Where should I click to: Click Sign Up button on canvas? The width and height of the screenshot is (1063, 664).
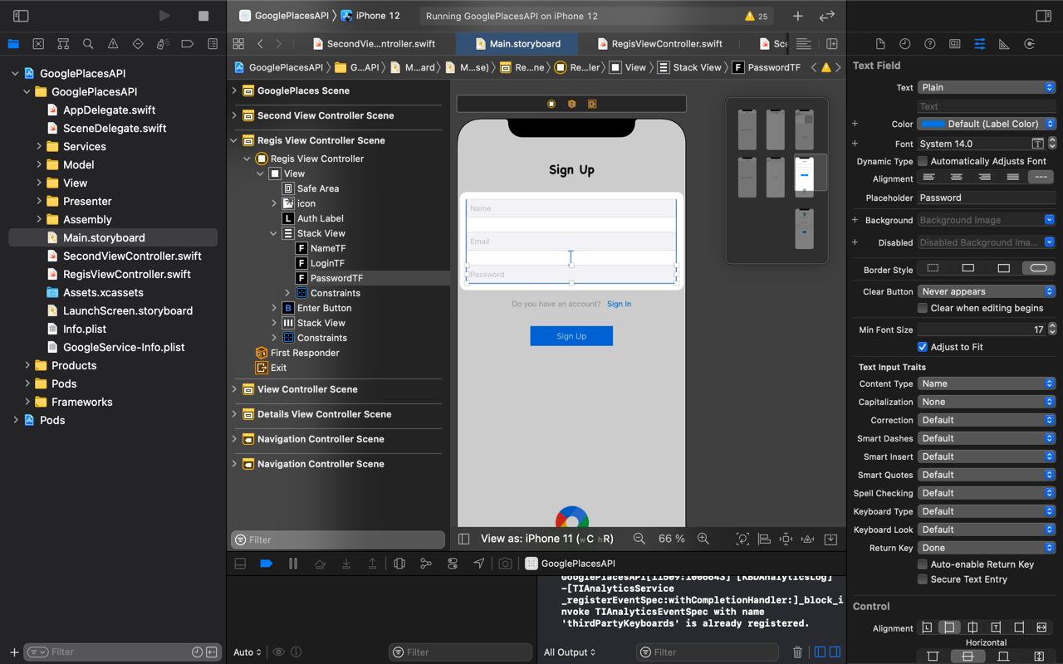571,336
